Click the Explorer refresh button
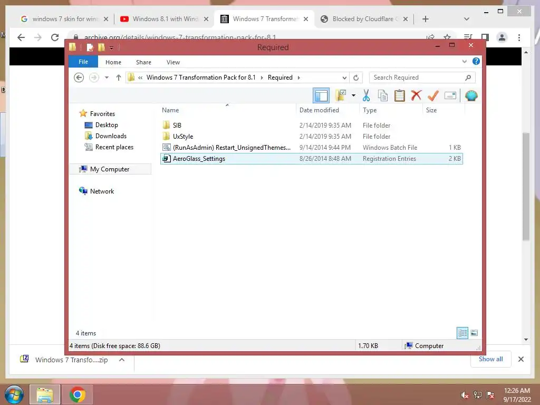This screenshot has width=540, height=405. point(356,78)
